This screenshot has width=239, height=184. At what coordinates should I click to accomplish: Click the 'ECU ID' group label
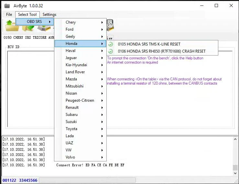13,47
